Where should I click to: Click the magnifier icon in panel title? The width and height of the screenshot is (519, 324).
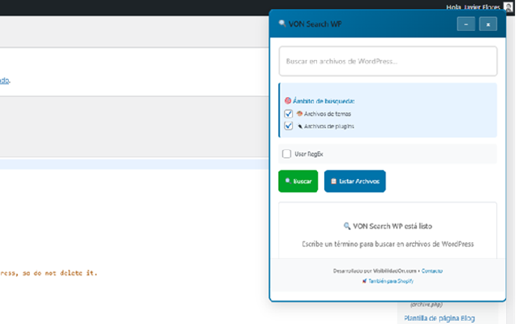pyautogui.click(x=282, y=23)
